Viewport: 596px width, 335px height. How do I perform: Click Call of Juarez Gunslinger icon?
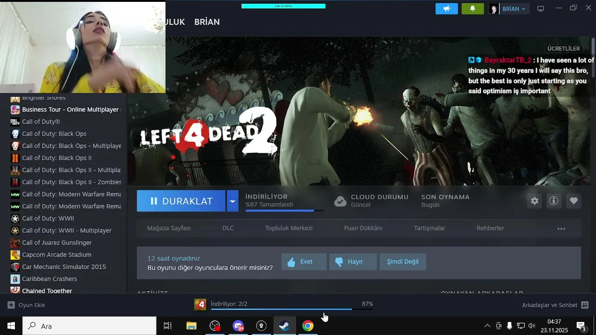pyautogui.click(x=15, y=243)
